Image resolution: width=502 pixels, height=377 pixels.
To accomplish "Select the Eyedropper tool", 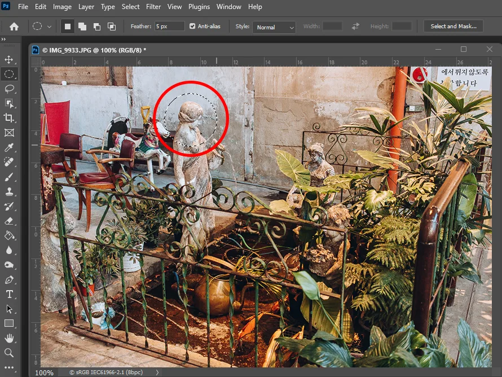I will tap(9, 147).
